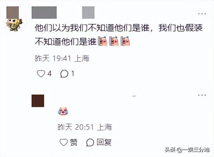
Task: Click 回复 to reply to the comment
Action: point(104,142)
